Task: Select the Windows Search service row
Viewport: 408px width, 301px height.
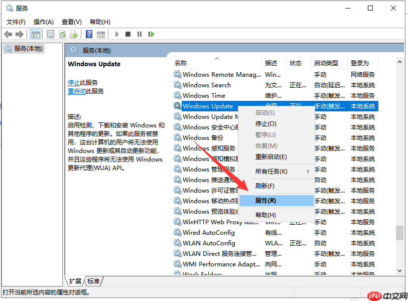Action: pos(211,85)
